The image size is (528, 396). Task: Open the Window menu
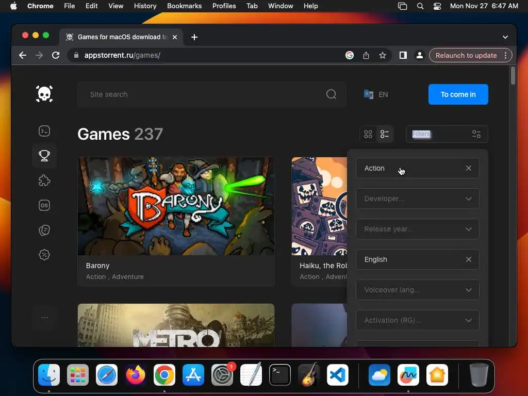(280, 6)
